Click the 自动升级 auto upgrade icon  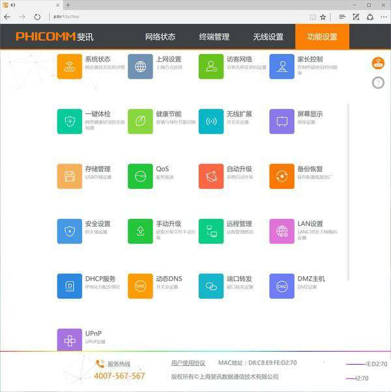click(x=211, y=176)
